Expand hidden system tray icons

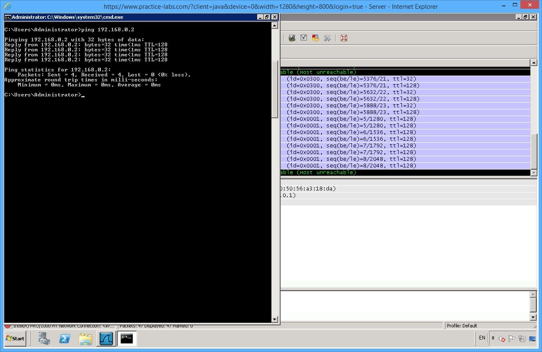click(x=493, y=338)
